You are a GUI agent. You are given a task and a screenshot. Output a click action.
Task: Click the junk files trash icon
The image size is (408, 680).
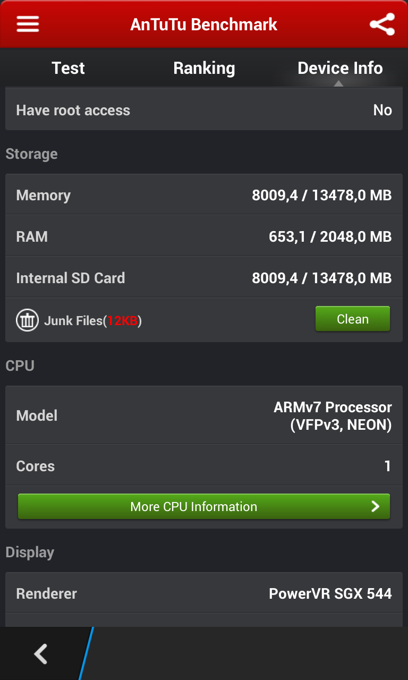27,320
